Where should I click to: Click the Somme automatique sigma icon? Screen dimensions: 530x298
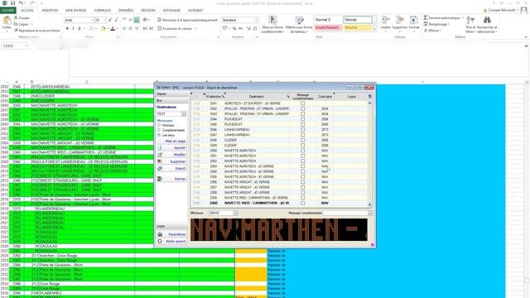[426, 17]
